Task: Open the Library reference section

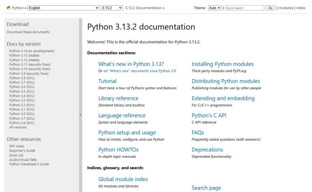Action: [x=118, y=98]
